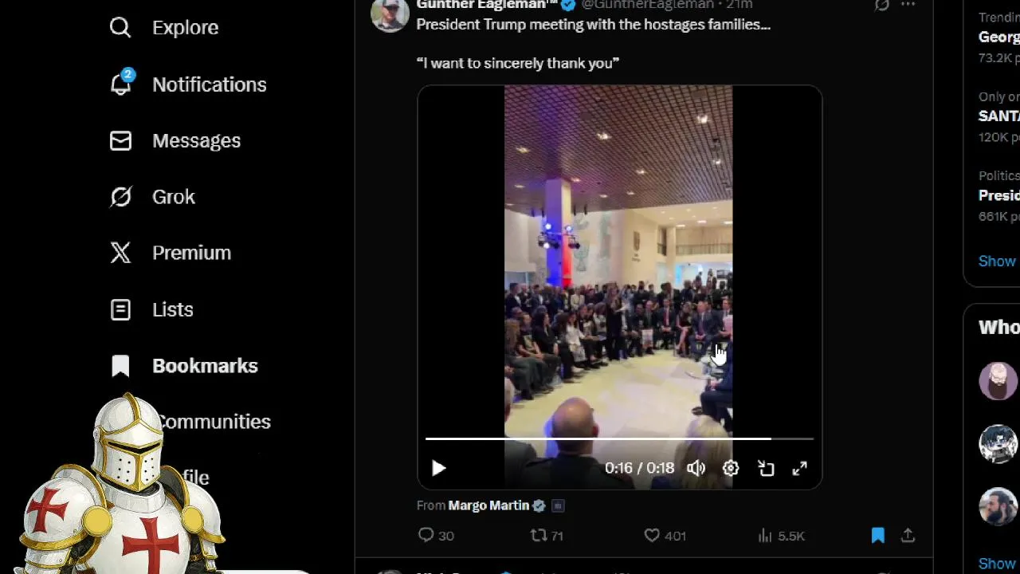Repost the tweet with 71 reposts

point(539,536)
